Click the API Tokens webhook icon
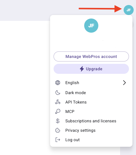This screenshot has width=136, height=155. [58, 102]
